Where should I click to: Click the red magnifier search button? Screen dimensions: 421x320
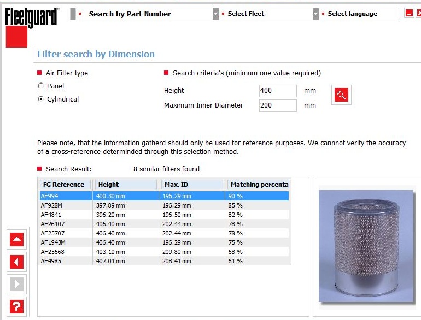click(x=341, y=95)
